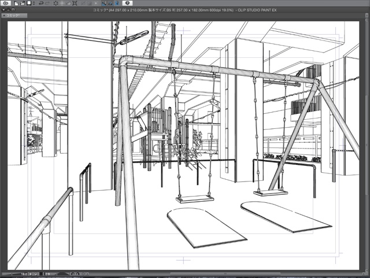Viewport: 370px width, 278px height.
Task: Click the Open file folder icon
Action: coord(23,3)
